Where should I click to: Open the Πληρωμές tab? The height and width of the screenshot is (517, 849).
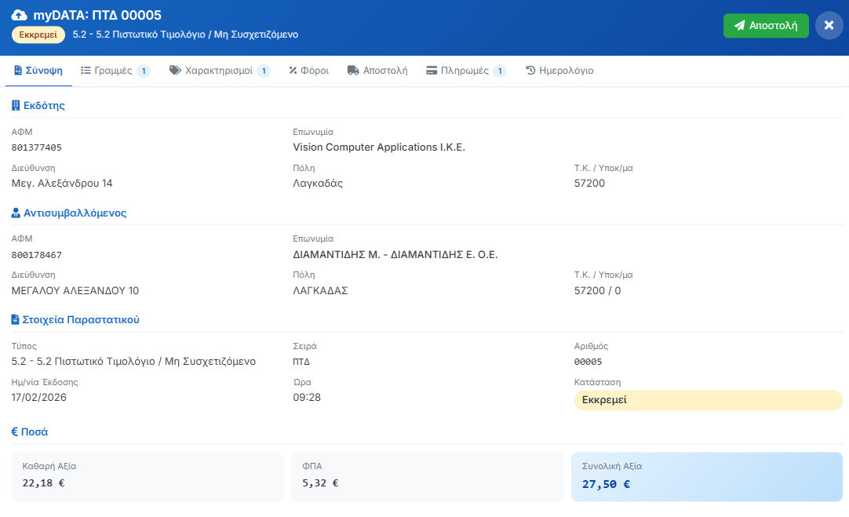coord(465,71)
